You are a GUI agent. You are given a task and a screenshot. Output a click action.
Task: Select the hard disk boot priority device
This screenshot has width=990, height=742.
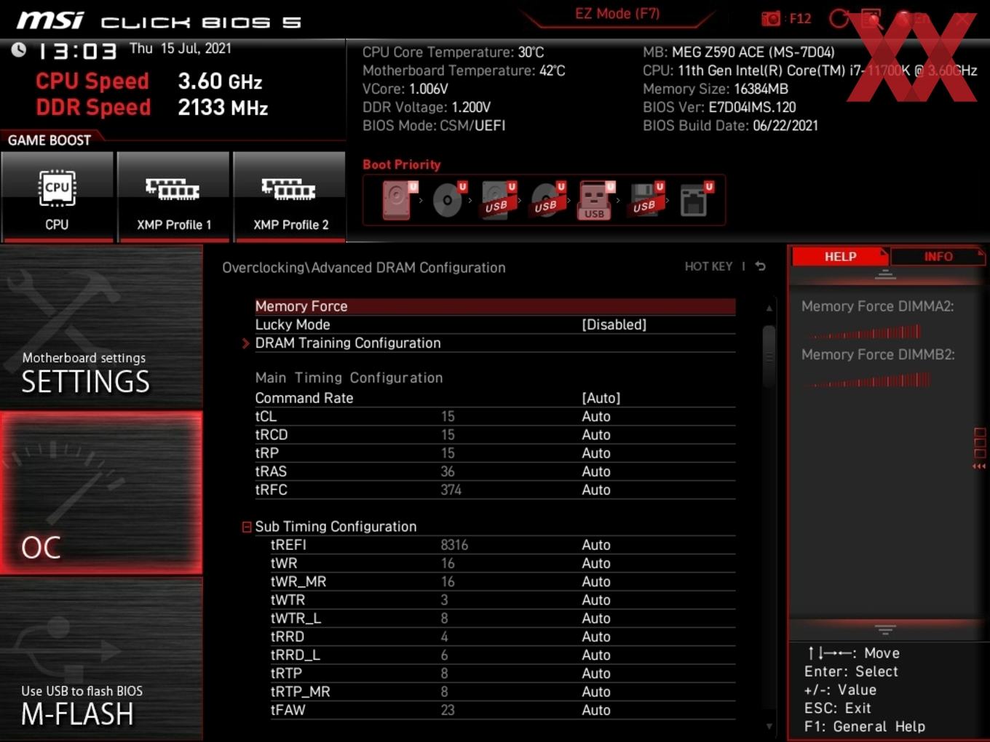click(x=399, y=200)
